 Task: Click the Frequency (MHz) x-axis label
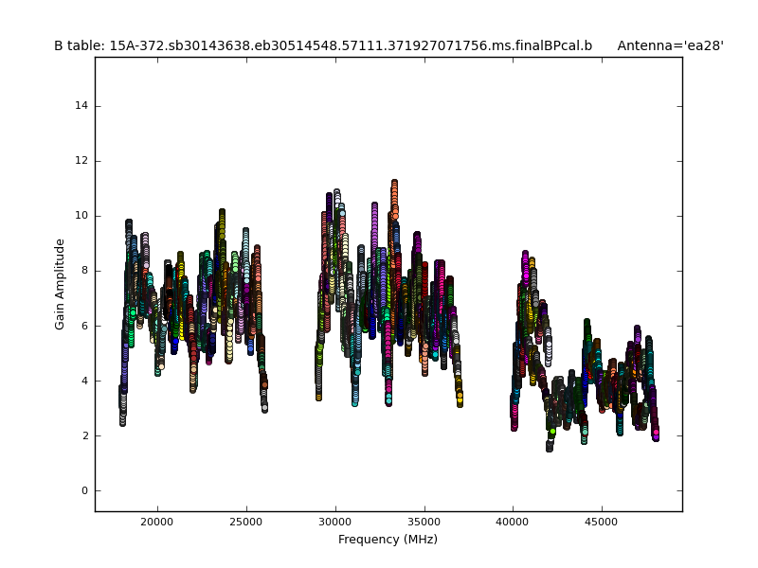(x=388, y=540)
